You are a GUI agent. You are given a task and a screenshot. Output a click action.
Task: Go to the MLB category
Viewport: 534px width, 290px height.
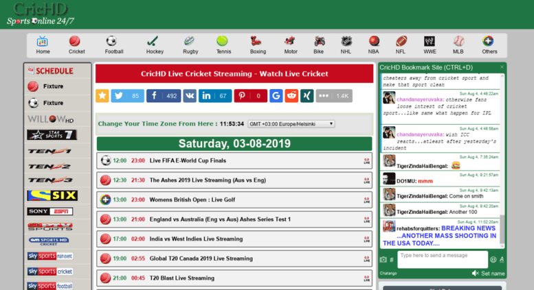458,45
